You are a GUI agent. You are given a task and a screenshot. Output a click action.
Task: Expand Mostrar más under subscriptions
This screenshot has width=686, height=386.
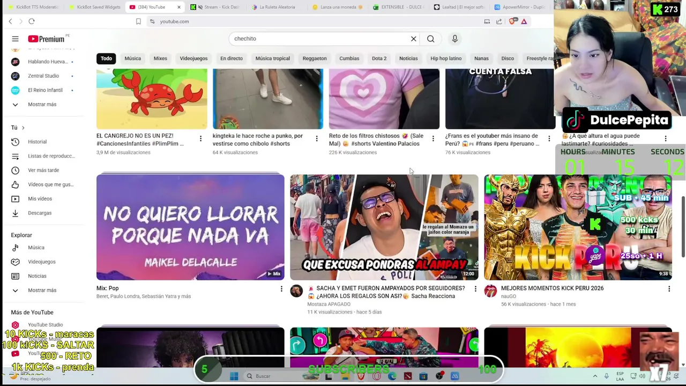[x=43, y=105]
